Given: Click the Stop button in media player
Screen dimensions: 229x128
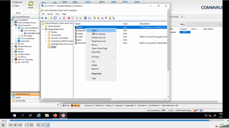Looking at the screenshot, I should (15, 125).
